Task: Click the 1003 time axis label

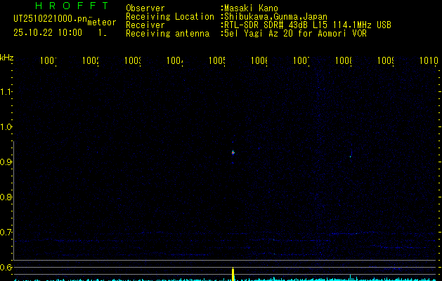Action: click(133, 61)
